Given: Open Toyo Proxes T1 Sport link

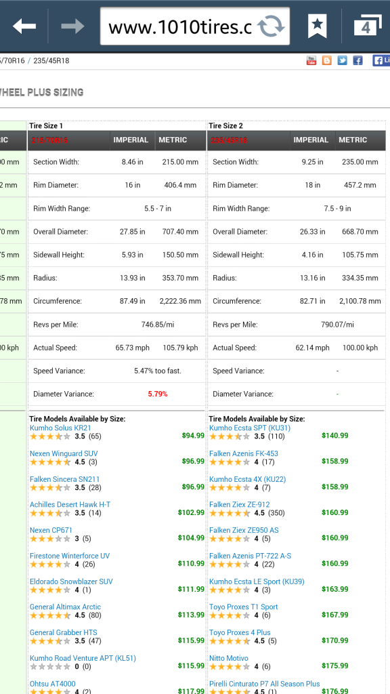Looking at the screenshot, I should [x=244, y=607].
